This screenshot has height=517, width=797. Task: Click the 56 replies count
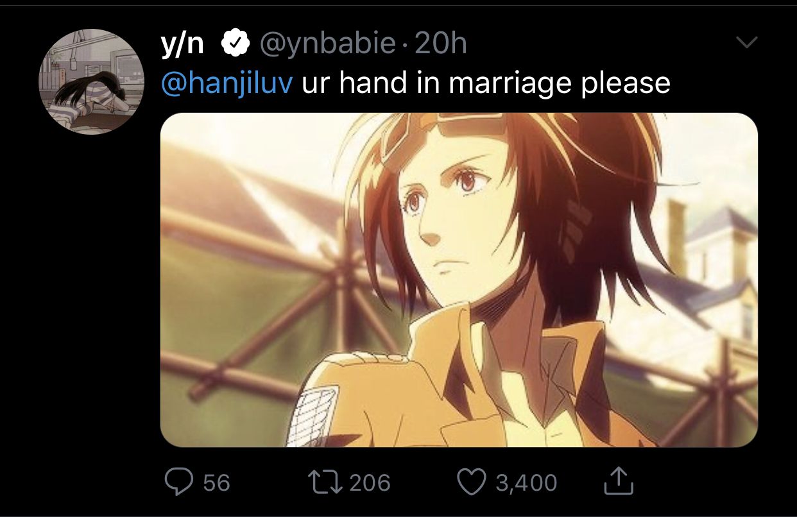pos(216,482)
